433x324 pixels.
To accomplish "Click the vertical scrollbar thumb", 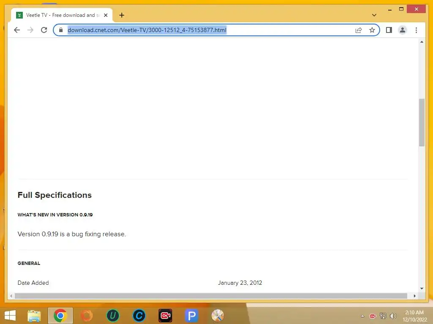I will click(422, 122).
